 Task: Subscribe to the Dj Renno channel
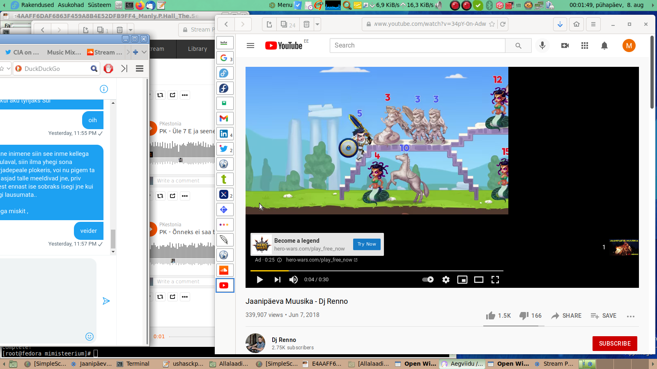[615, 344]
